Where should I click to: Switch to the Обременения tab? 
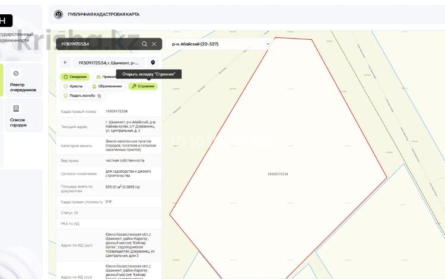(107, 86)
